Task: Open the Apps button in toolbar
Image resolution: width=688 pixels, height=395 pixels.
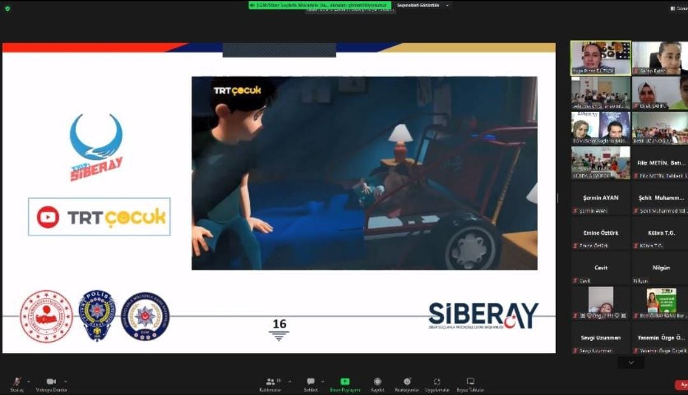Action: coord(437,384)
